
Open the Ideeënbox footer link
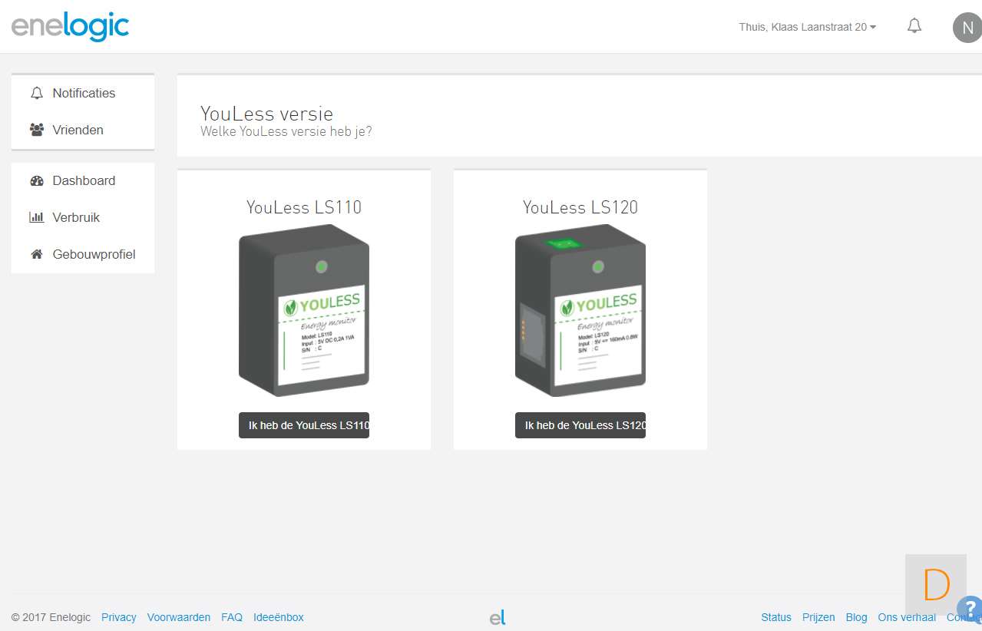[279, 617]
